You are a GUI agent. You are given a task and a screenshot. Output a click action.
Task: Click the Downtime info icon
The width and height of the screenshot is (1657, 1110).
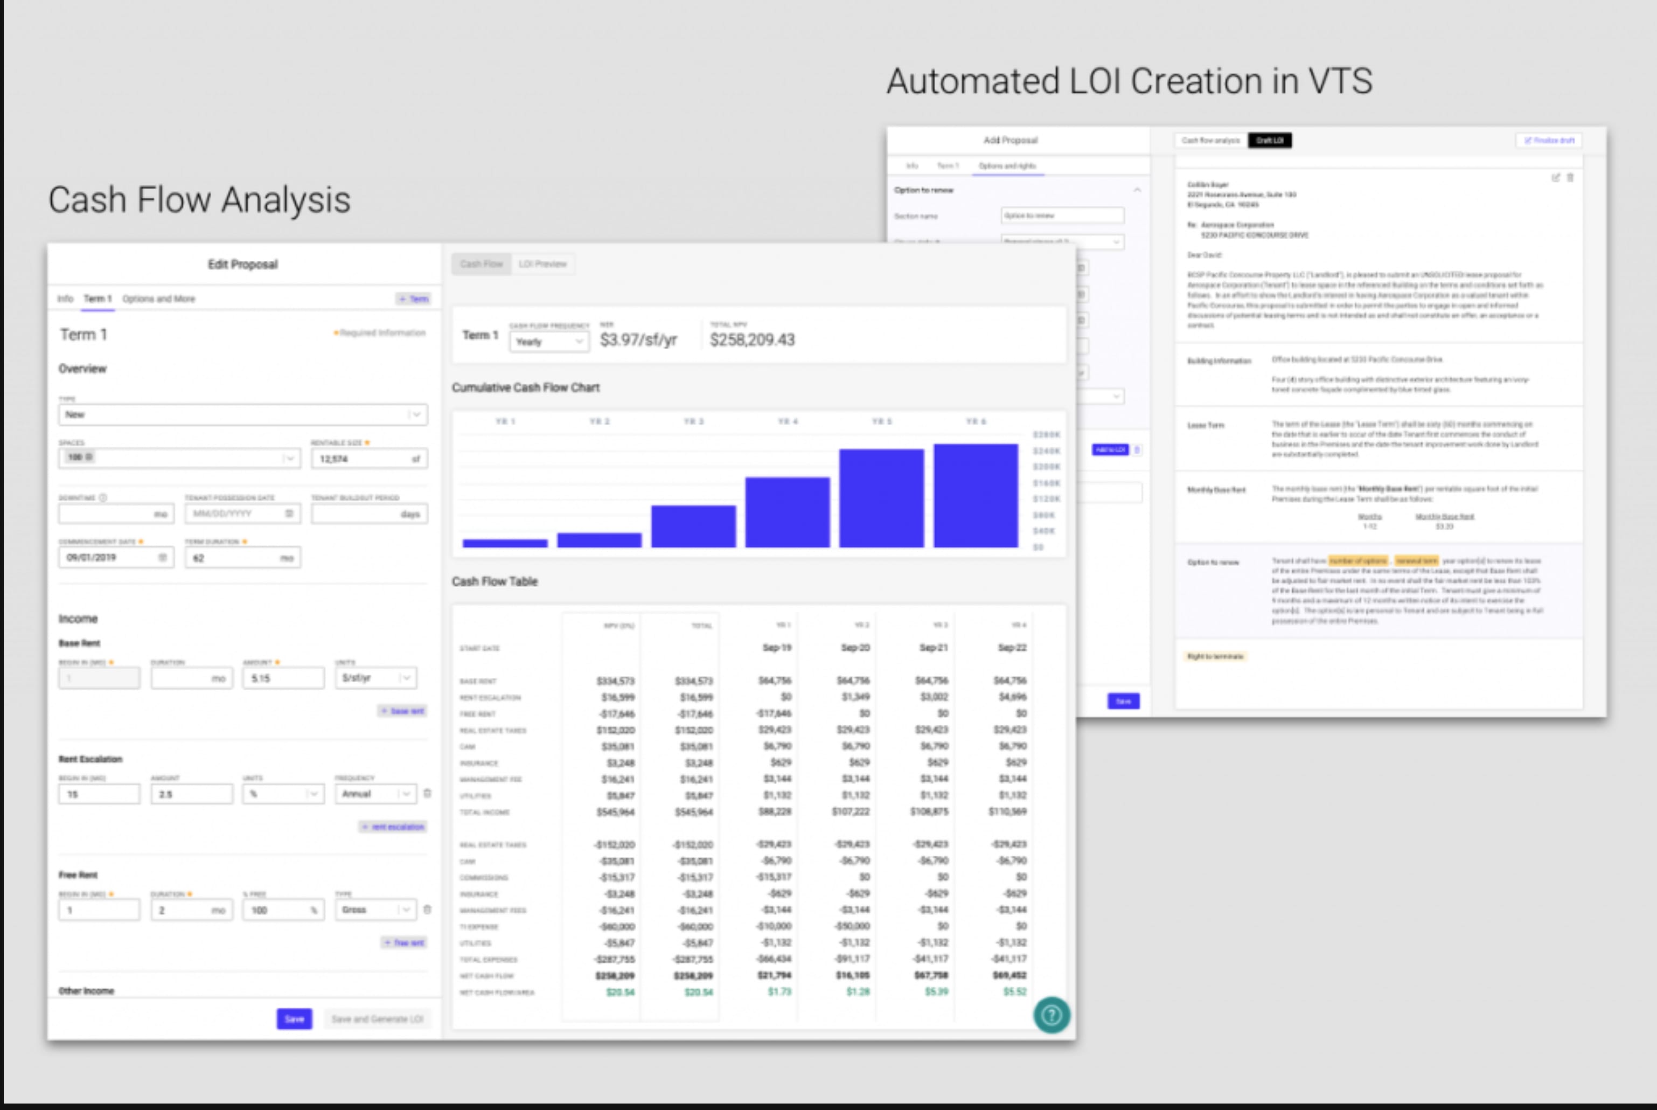pos(102,498)
